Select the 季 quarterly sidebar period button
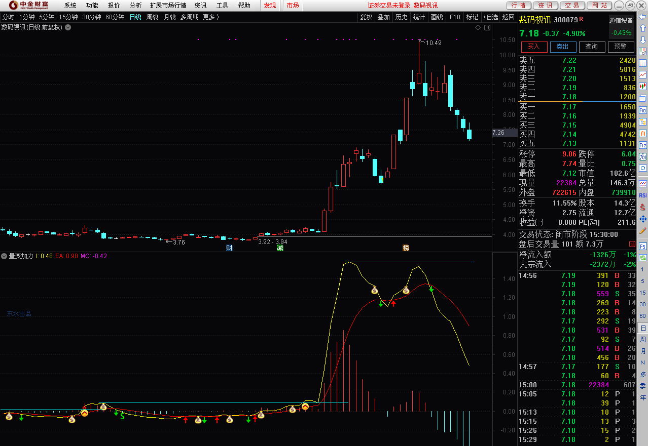Screen dimensions: 648x446 pyautogui.click(x=642, y=386)
